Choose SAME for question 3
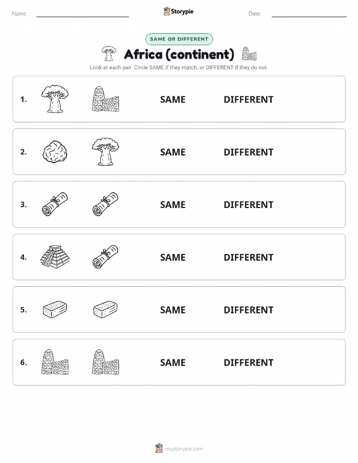 [173, 204]
